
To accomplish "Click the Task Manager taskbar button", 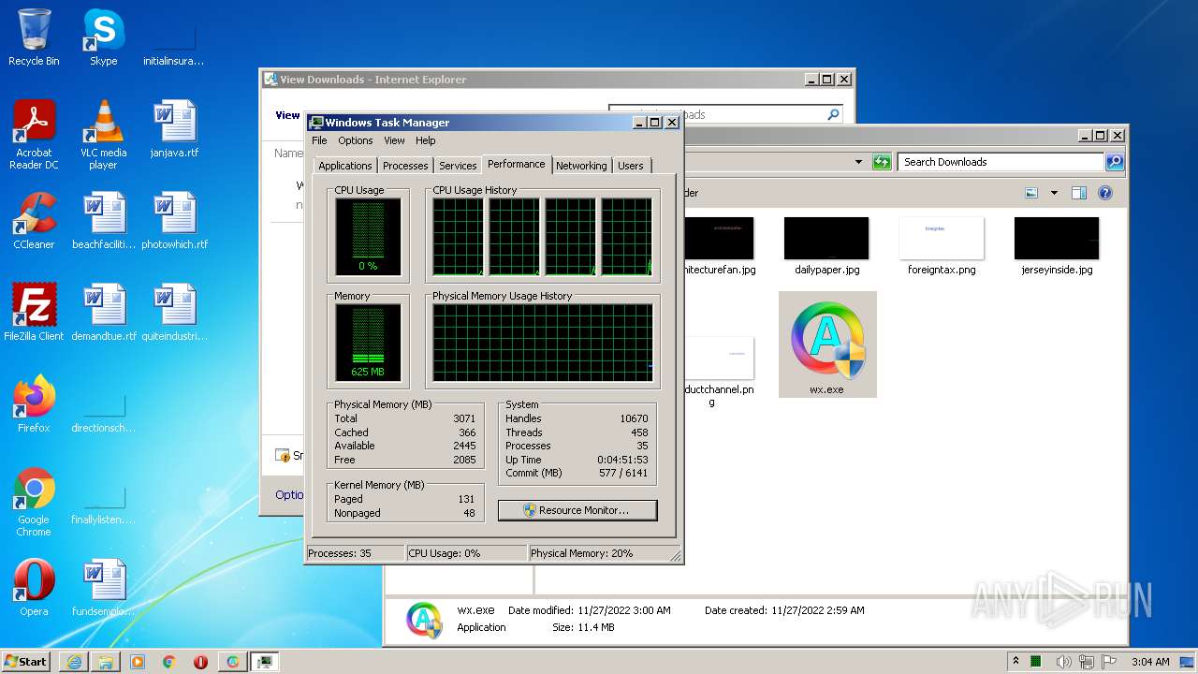I will pyautogui.click(x=265, y=662).
